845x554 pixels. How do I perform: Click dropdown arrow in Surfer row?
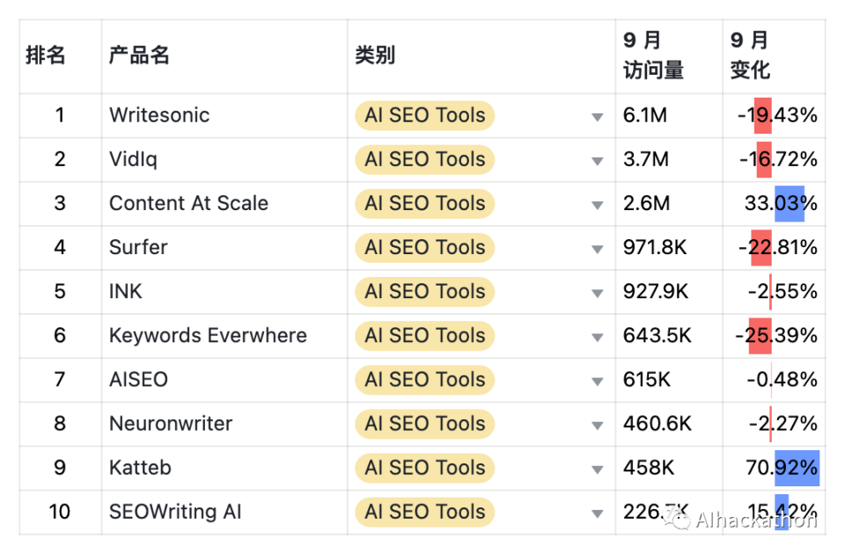(x=598, y=249)
